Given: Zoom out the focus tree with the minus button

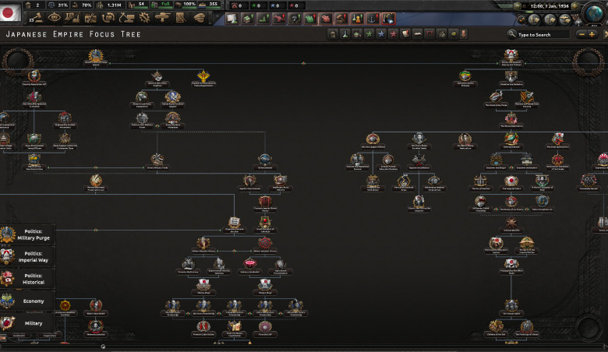Looking at the screenshot, I should 581,34.
